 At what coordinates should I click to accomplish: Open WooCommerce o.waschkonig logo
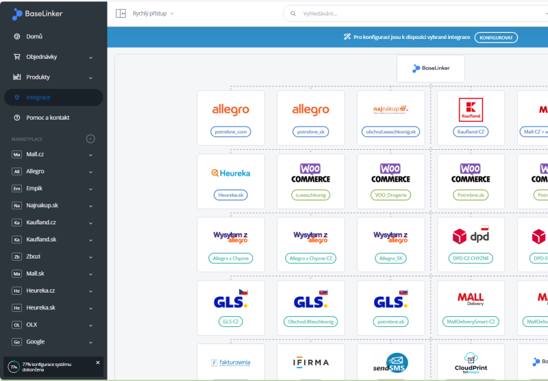[x=311, y=173]
